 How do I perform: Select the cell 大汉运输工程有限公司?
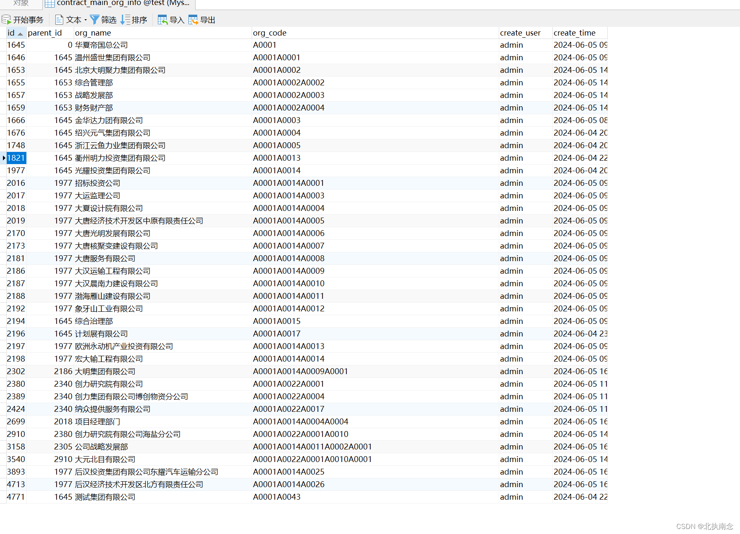point(162,271)
